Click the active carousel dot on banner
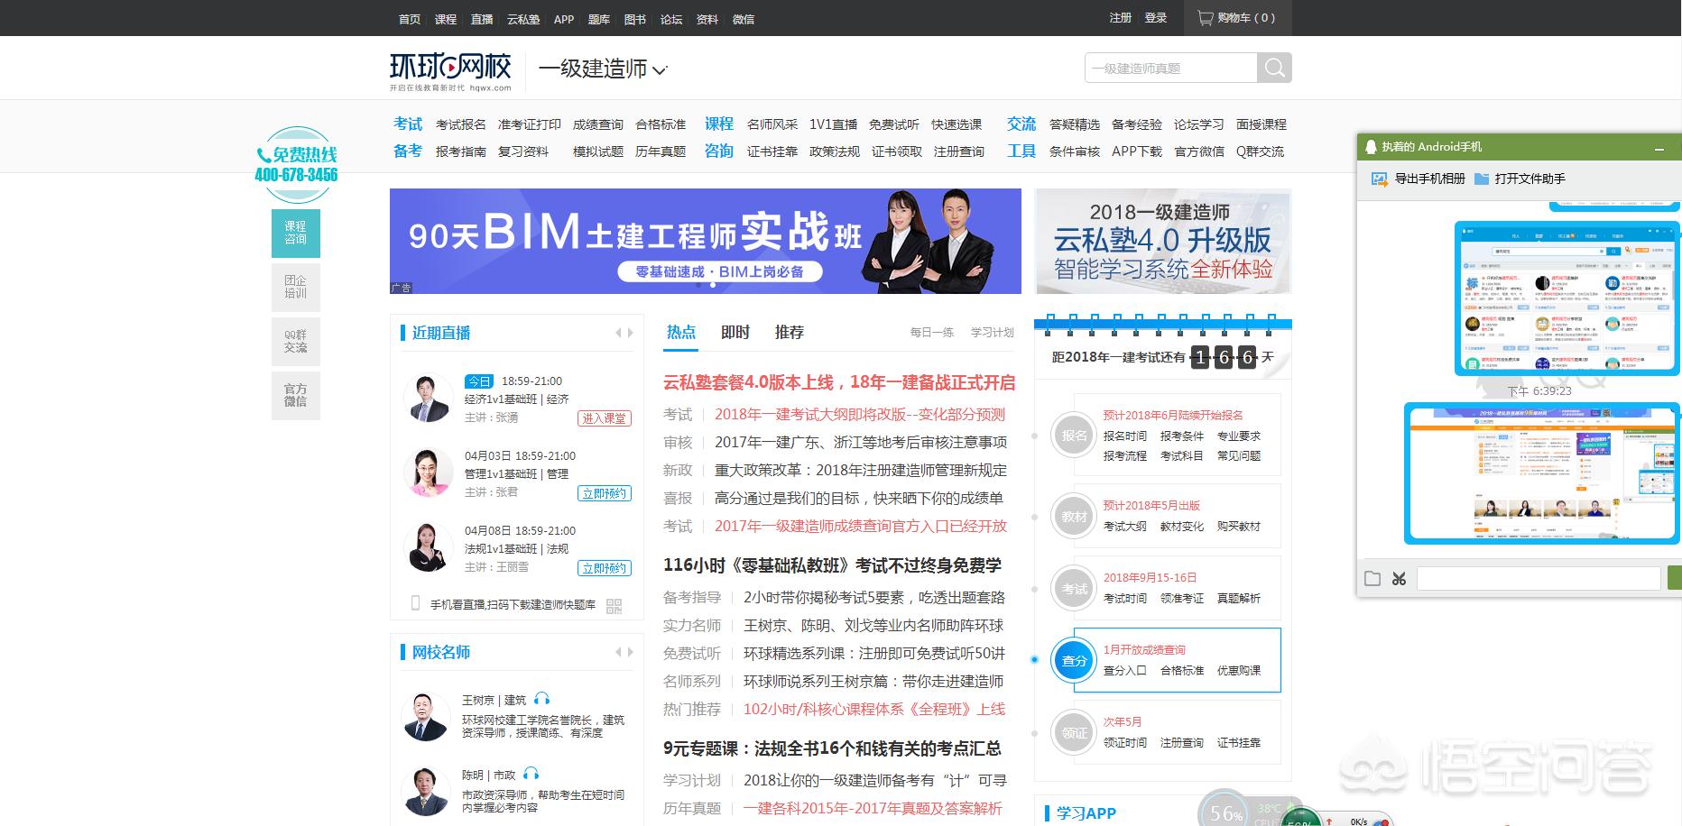This screenshot has height=826, width=1682. (x=713, y=285)
